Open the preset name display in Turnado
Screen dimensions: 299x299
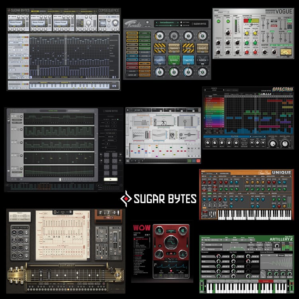pos(167,22)
